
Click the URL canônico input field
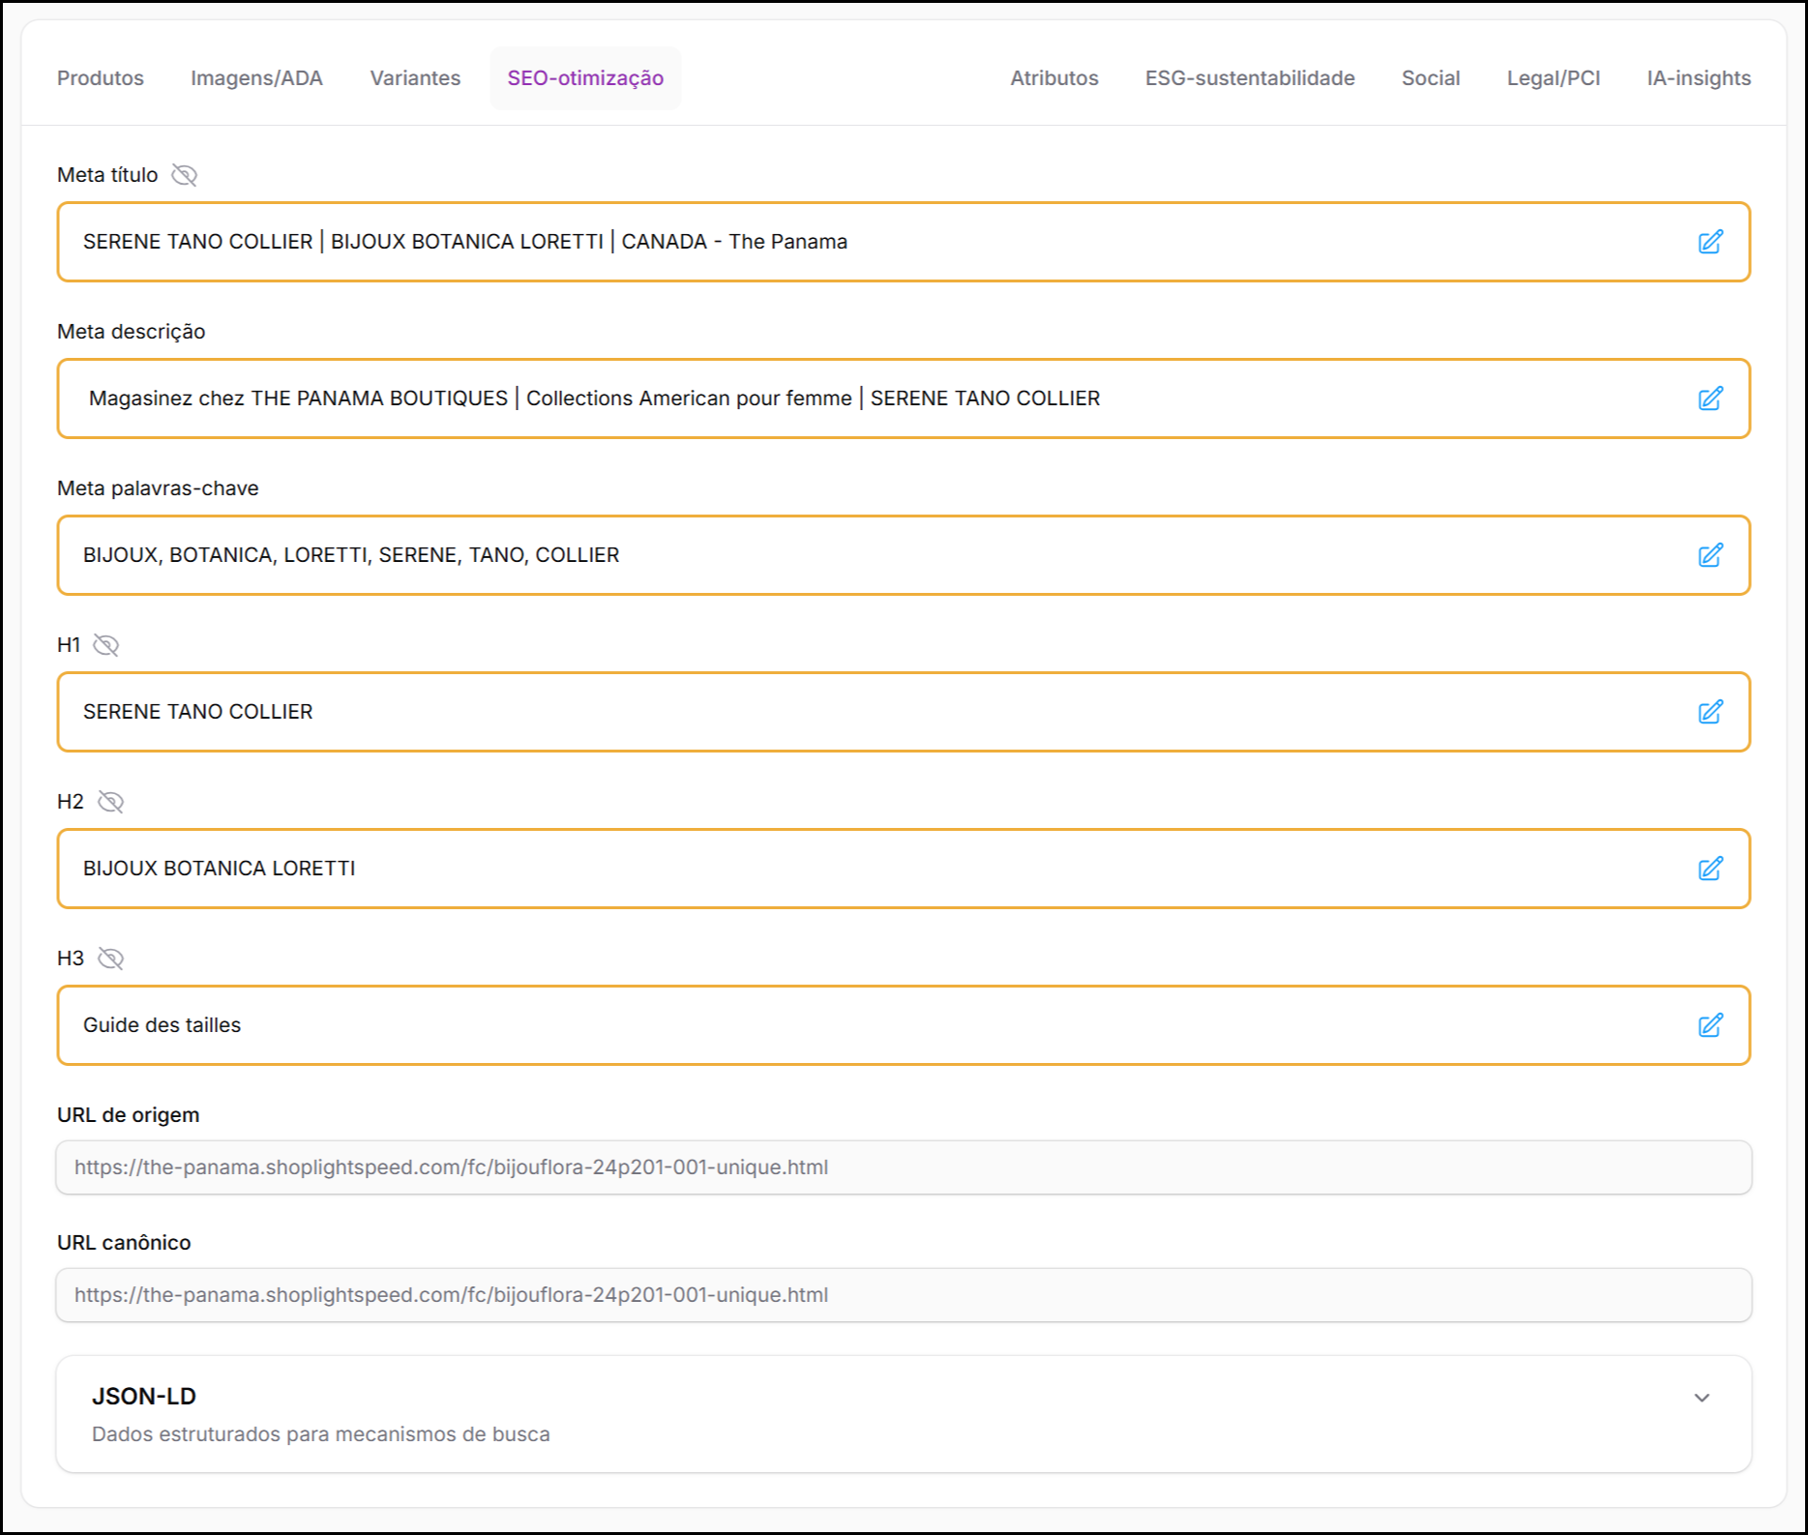coord(903,1295)
